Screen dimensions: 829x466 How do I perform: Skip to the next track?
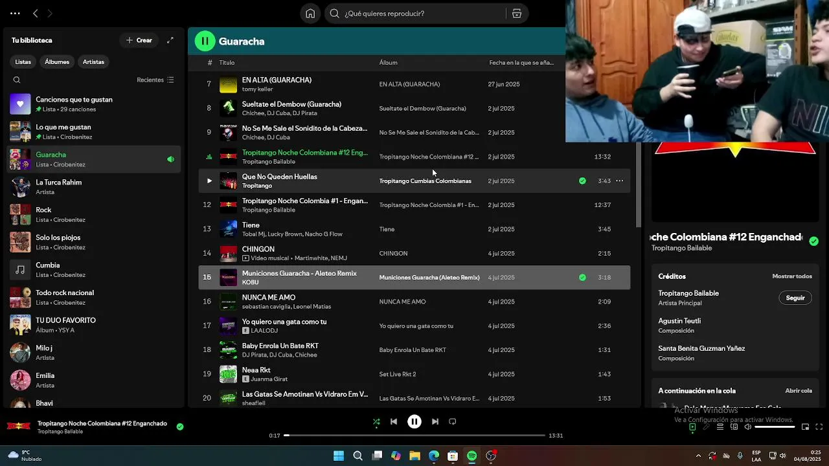[435, 422]
